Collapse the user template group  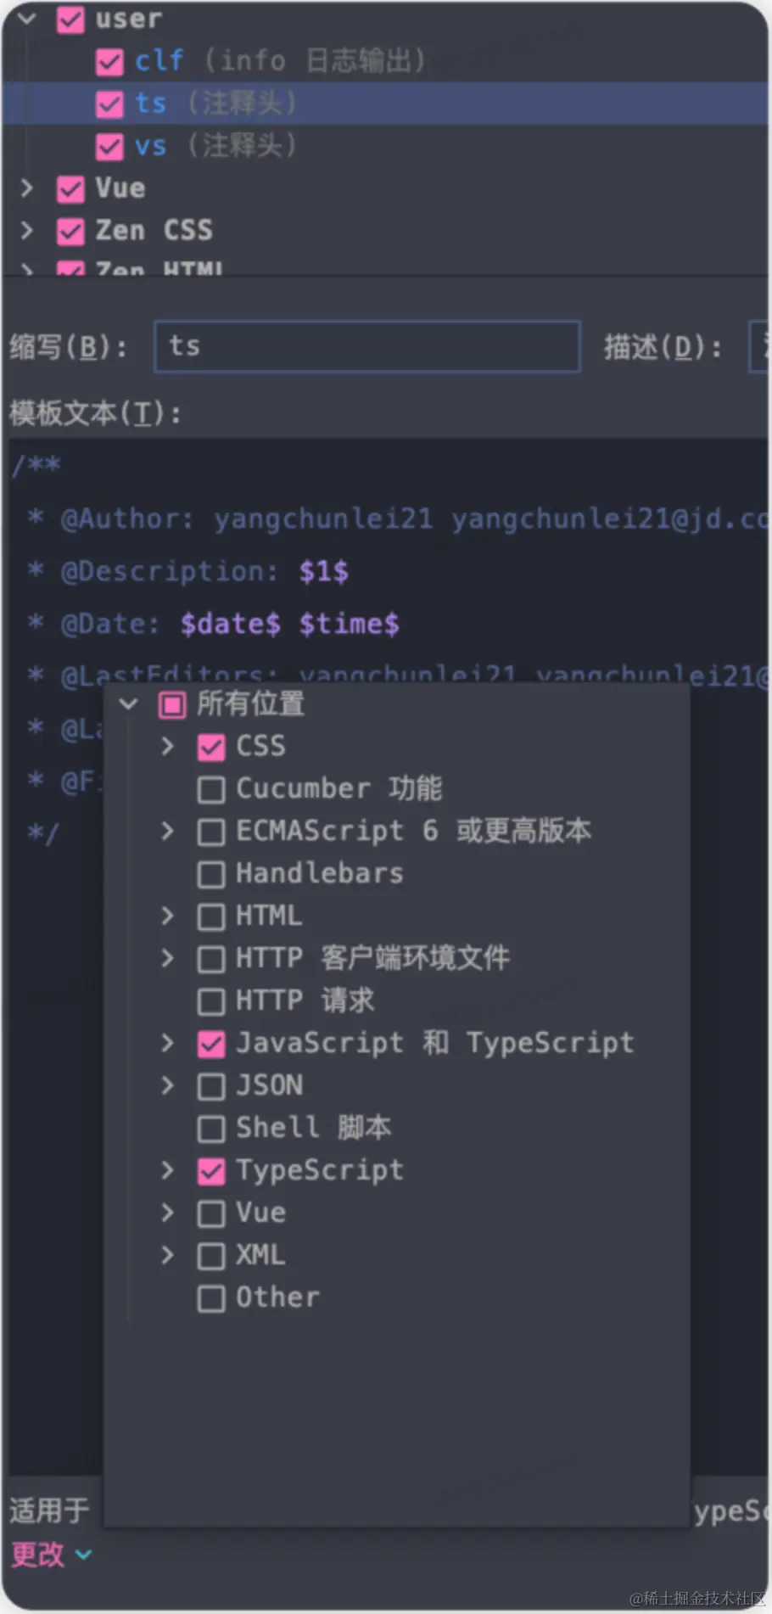(x=27, y=18)
